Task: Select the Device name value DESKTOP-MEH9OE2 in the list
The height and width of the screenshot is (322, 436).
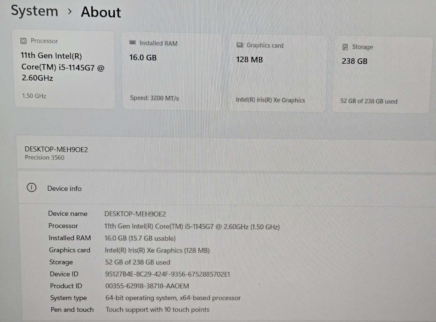Action: pos(135,214)
